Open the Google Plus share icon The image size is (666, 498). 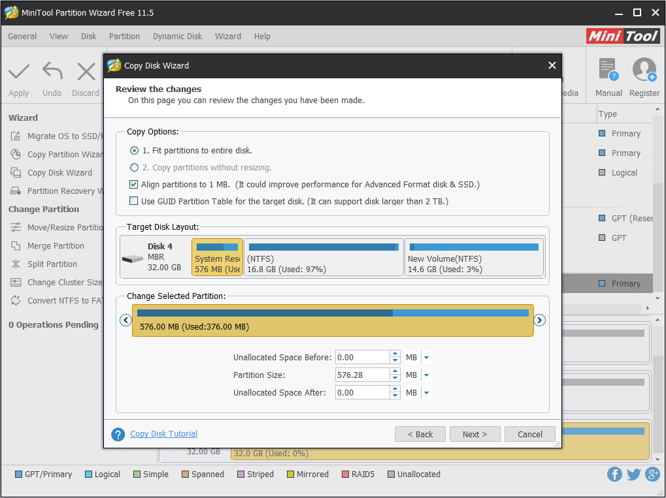652,474
